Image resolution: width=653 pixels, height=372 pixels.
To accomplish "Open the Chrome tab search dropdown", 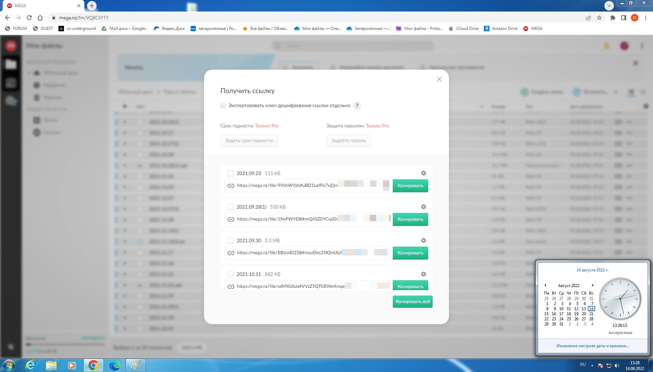I will click(x=609, y=5).
